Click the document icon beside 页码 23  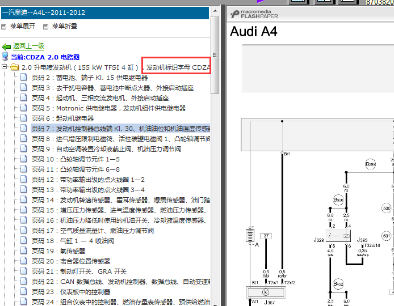click(x=24, y=291)
